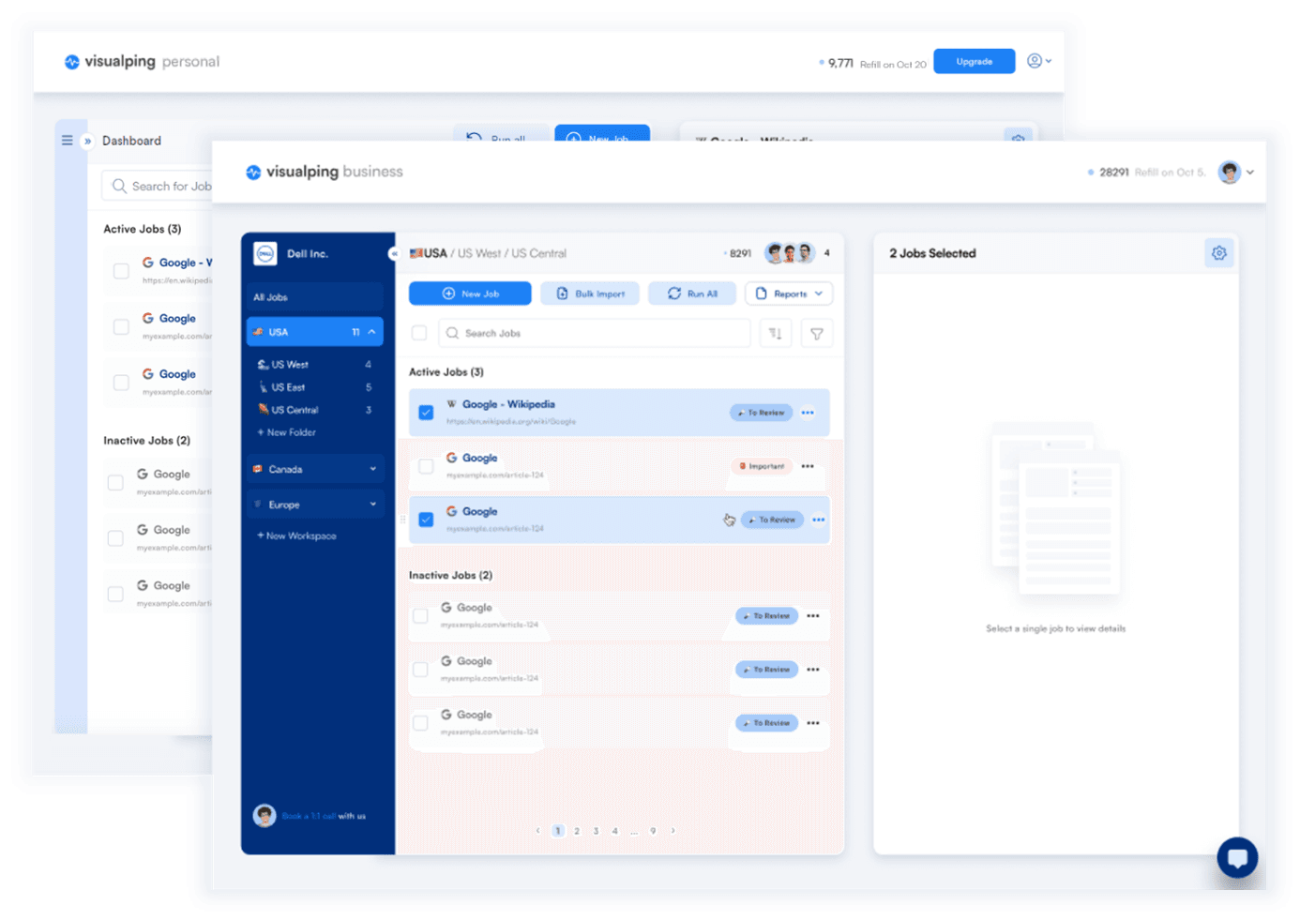Viewport: 1300px width, 920px height.
Task: Open the US East folder
Action: point(288,387)
